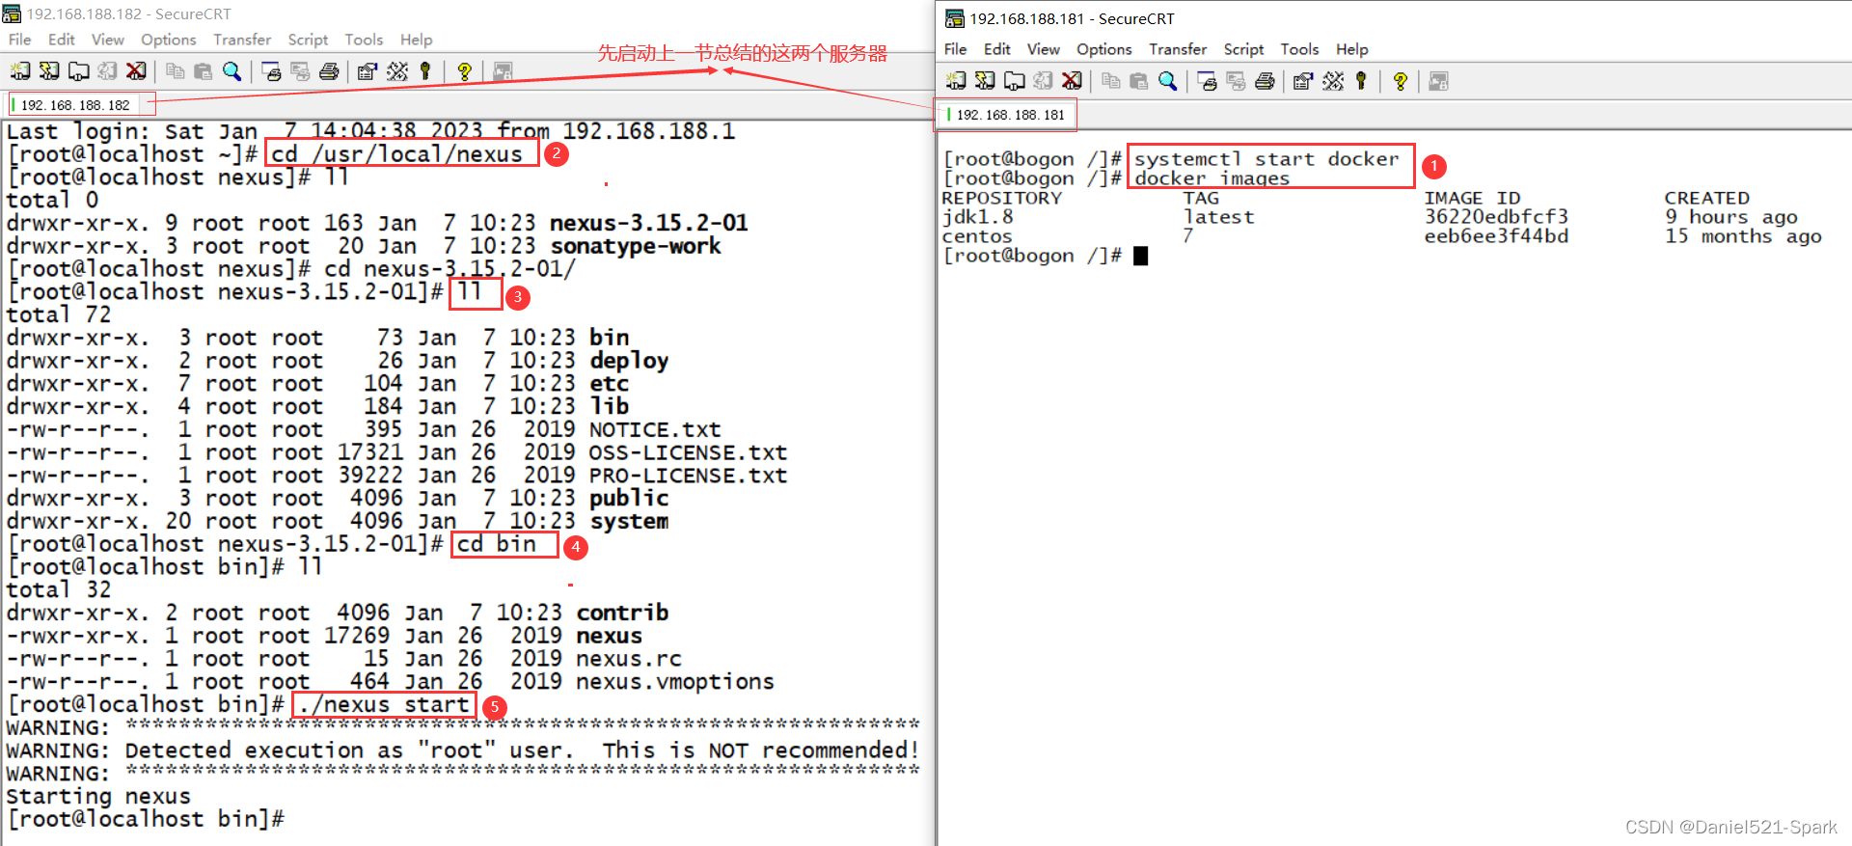Click key icon in 188.181 window toolbar

coord(1361,81)
